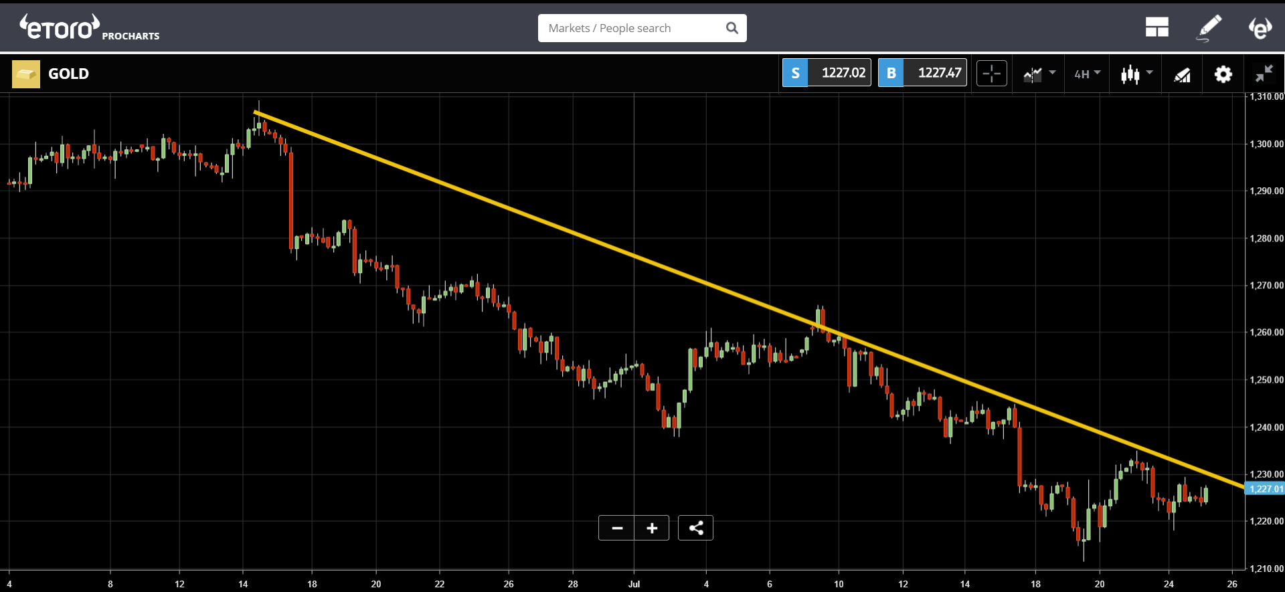This screenshot has height=592, width=1285.
Task: Open the studies and indicators icon
Action: (x=1182, y=74)
